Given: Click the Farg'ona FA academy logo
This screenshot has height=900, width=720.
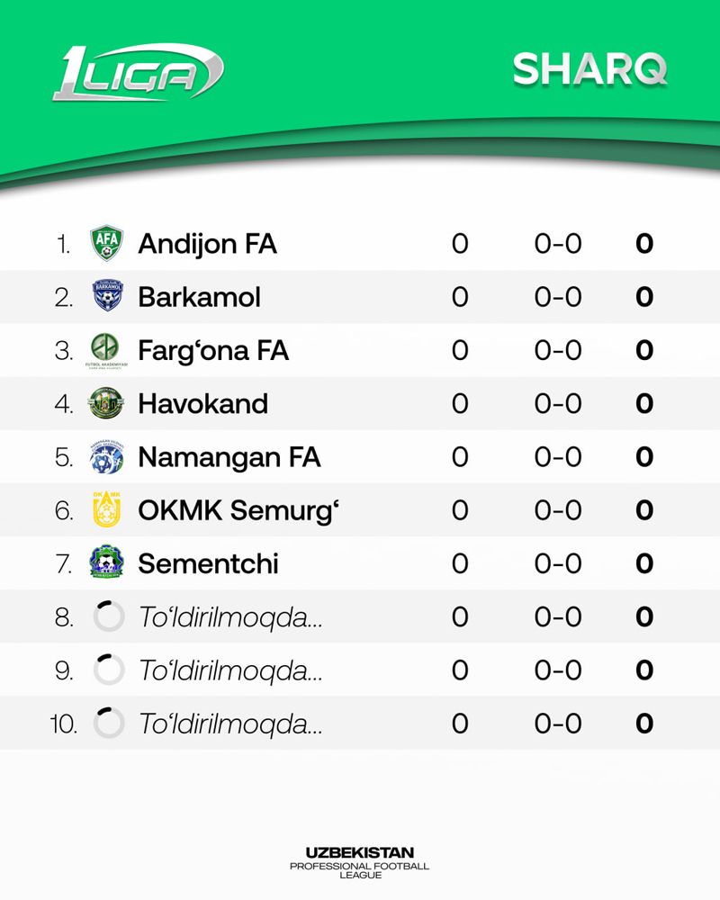Looking at the screenshot, I should click(x=108, y=349).
